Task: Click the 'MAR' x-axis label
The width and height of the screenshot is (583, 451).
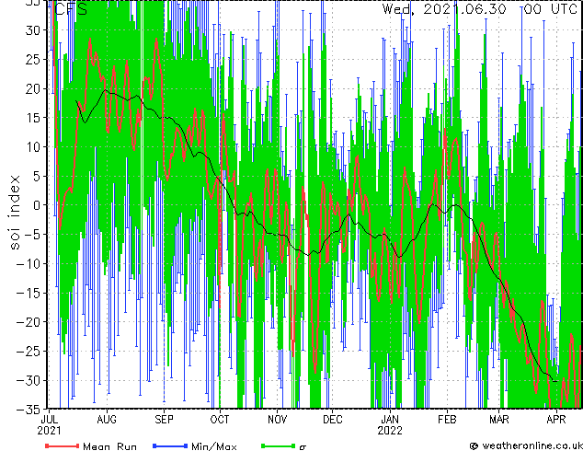Action: 499,420
